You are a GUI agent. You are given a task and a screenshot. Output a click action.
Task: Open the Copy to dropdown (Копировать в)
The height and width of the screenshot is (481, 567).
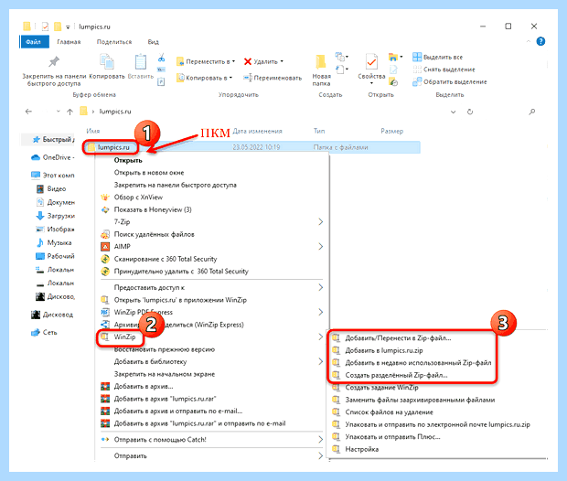coord(204,78)
